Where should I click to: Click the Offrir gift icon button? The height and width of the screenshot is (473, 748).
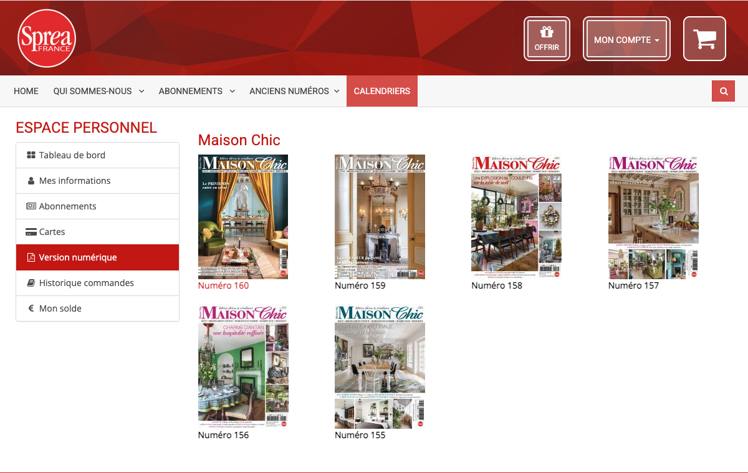click(x=547, y=39)
